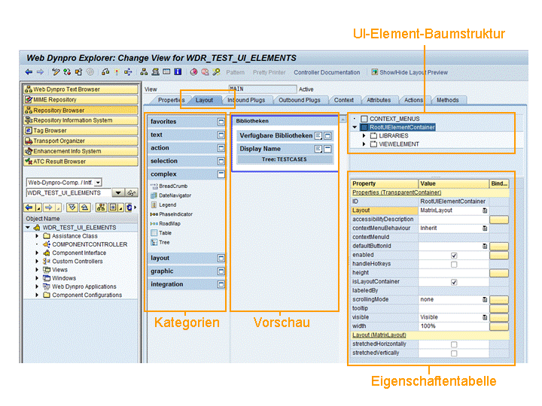Expand the LIBRARIES tree node

click(x=364, y=136)
